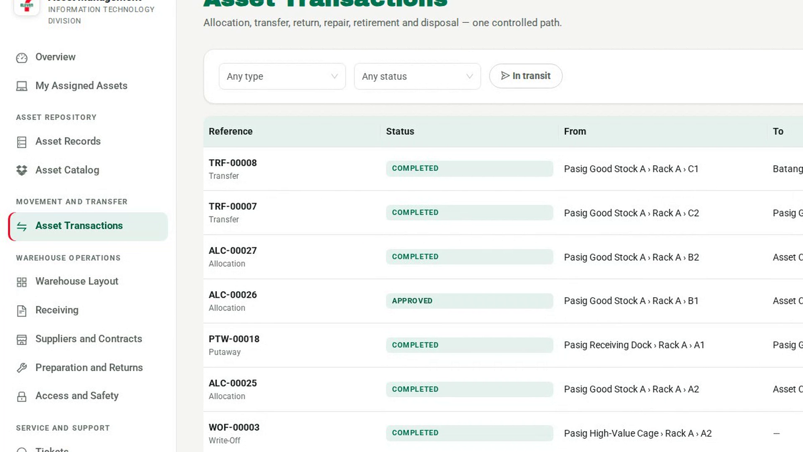Click the APPROVED status badge for ALC-00026

point(469,301)
